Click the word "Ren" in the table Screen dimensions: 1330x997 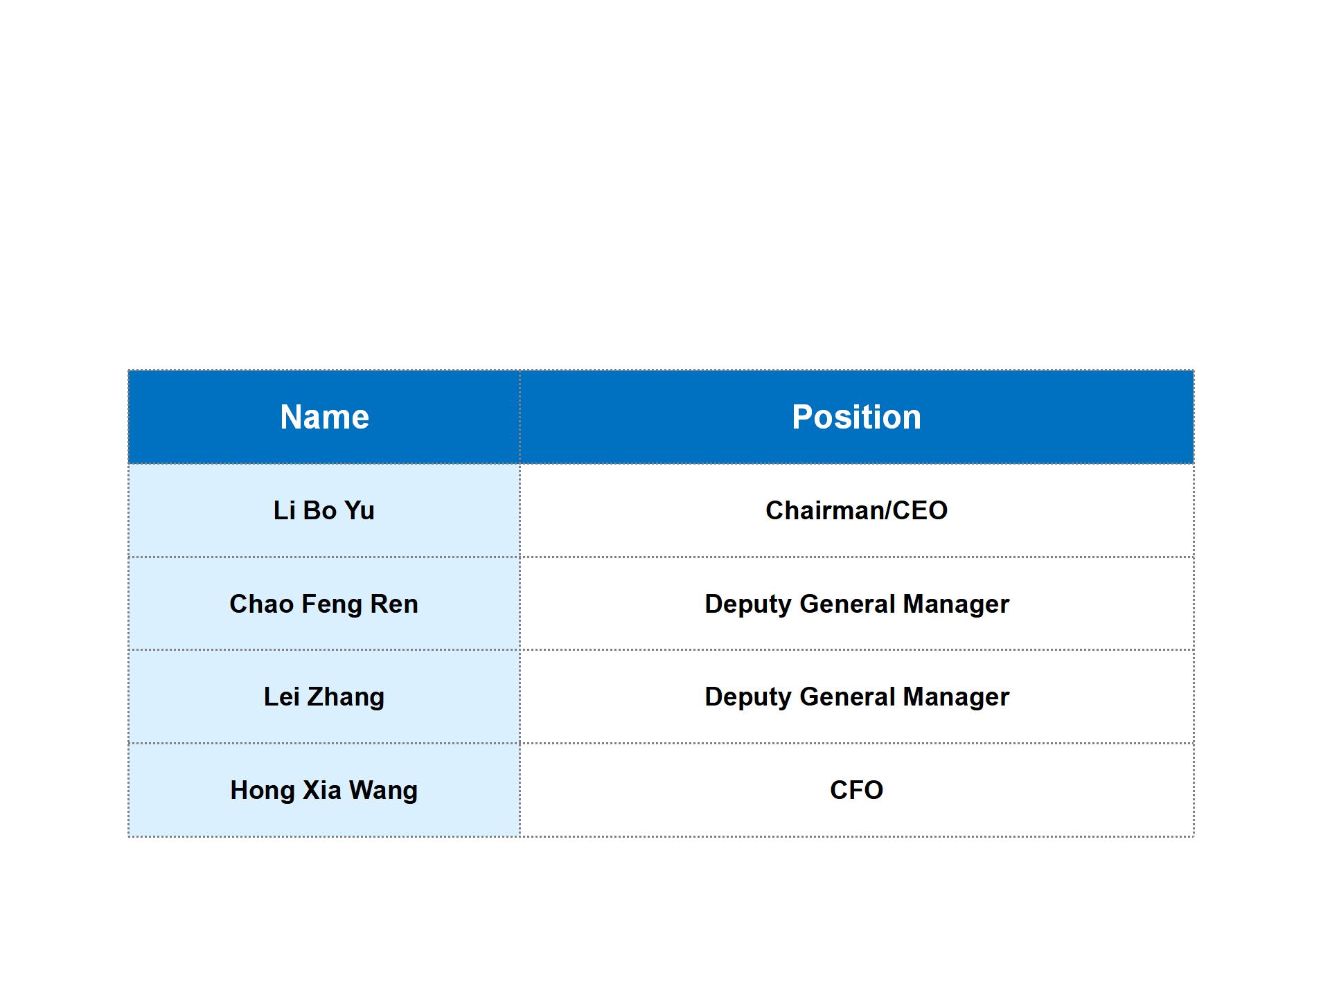394,604
